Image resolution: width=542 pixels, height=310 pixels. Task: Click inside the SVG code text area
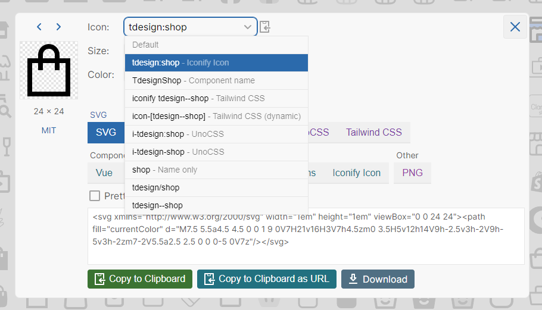click(306, 236)
